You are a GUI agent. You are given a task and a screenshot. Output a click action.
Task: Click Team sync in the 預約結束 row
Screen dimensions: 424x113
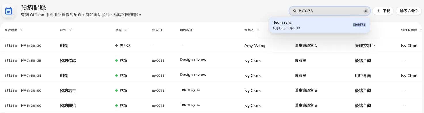click(190, 89)
